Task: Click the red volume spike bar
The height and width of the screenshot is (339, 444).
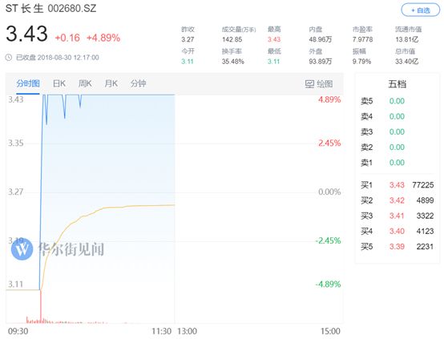Action: coord(41,306)
